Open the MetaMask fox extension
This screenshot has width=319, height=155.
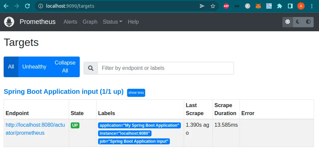click(x=258, y=6)
